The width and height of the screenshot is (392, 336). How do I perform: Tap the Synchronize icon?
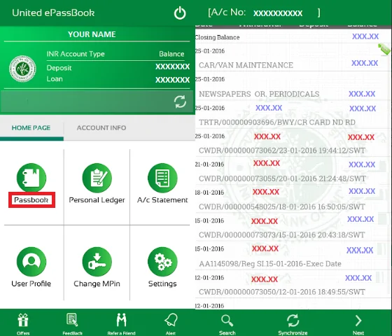pyautogui.click(x=293, y=321)
